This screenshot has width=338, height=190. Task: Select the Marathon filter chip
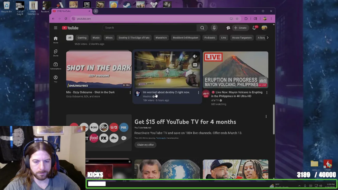161,38
